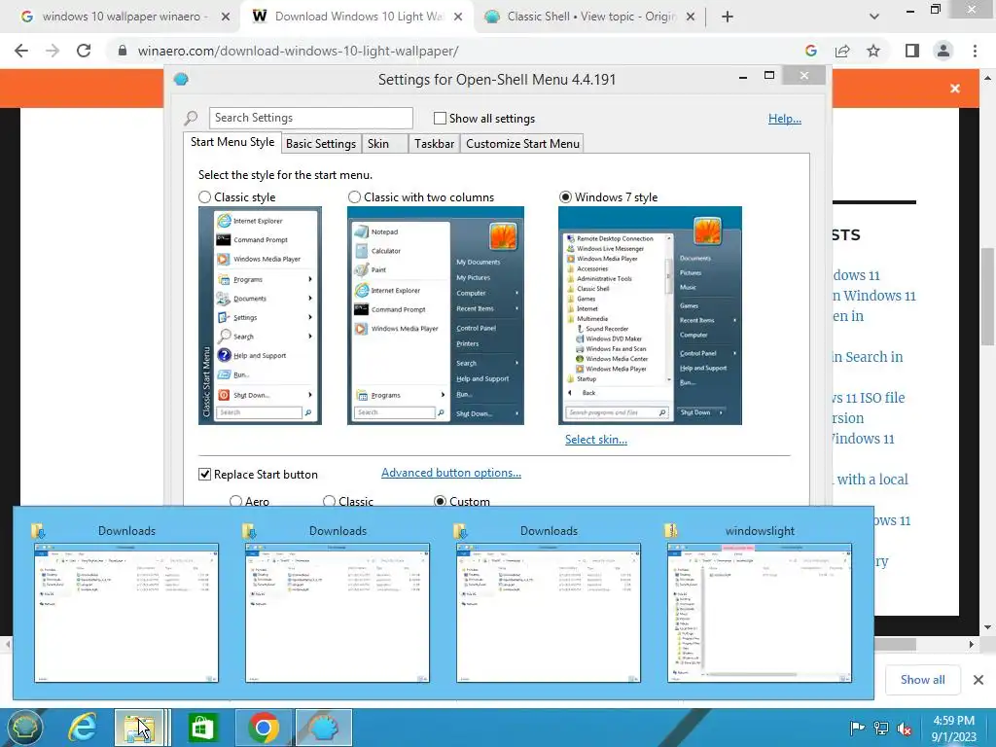Launch Internet Explorer from taskbar
The width and height of the screenshot is (996, 747).
84,728
